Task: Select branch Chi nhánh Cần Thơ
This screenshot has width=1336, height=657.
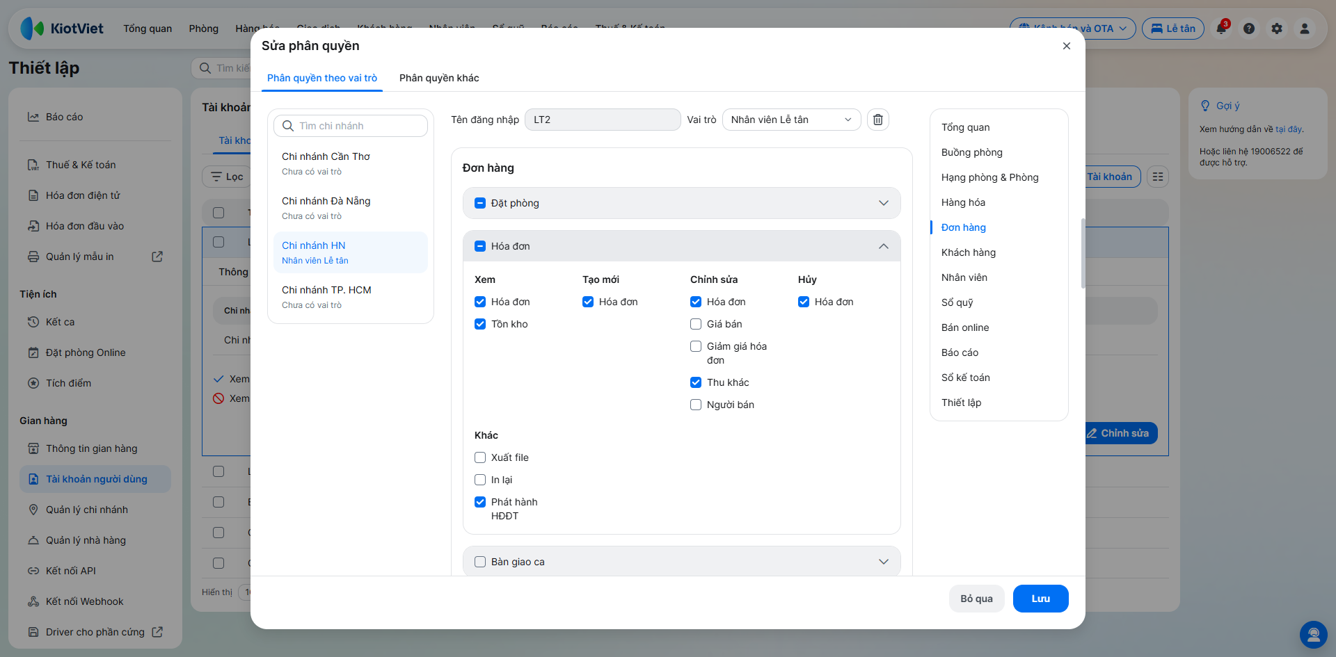Action: click(351, 163)
